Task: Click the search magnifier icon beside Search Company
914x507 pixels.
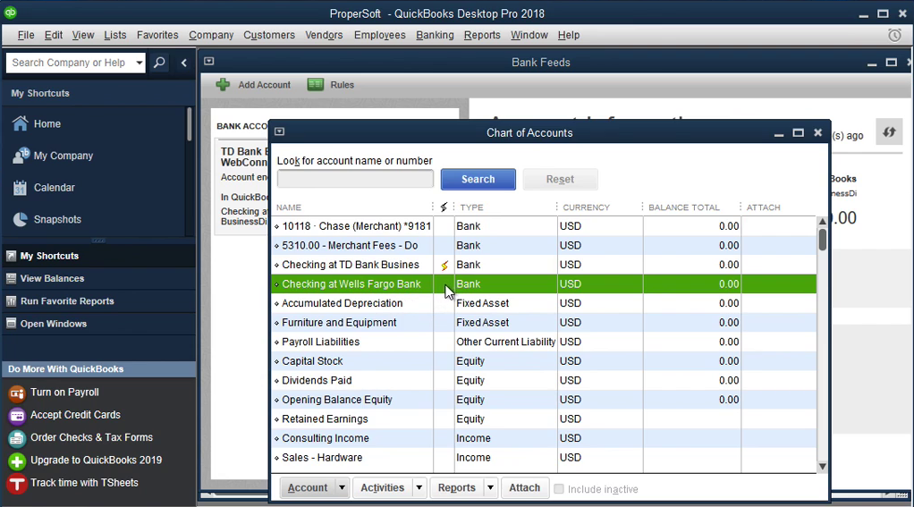Action: point(159,63)
